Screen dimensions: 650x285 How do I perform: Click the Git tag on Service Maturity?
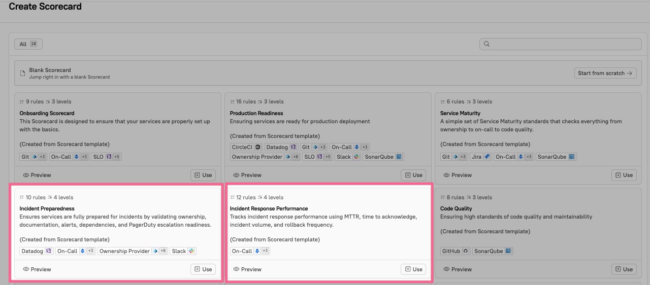pyautogui.click(x=454, y=157)
